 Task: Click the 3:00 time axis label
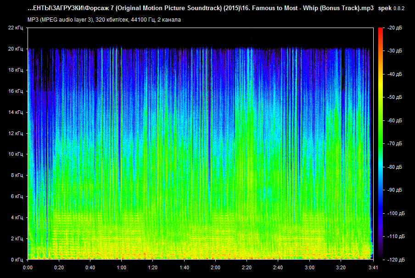(309, 267)
